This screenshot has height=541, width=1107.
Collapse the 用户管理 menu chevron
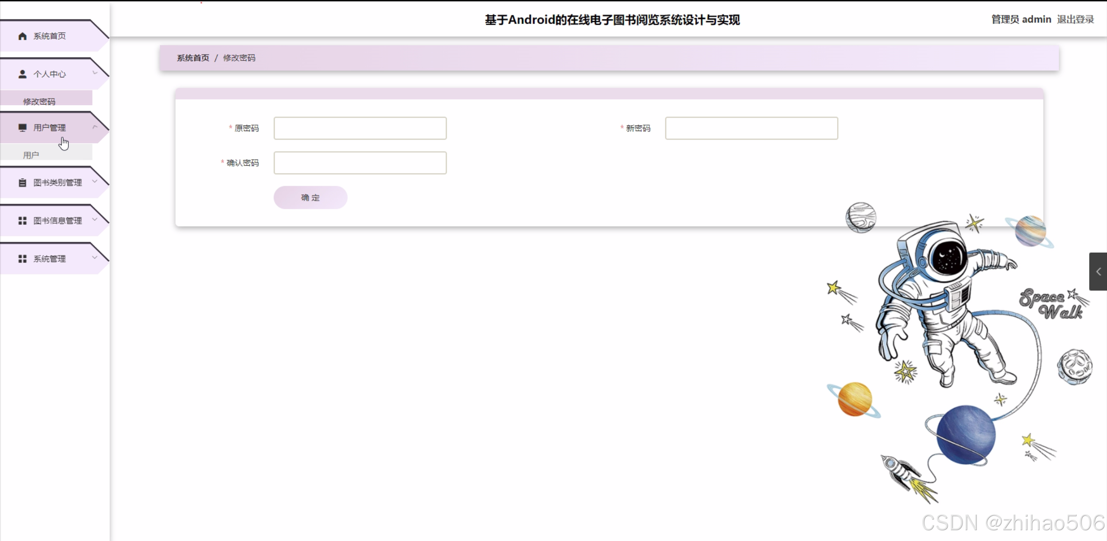click(x=95, y=127)
